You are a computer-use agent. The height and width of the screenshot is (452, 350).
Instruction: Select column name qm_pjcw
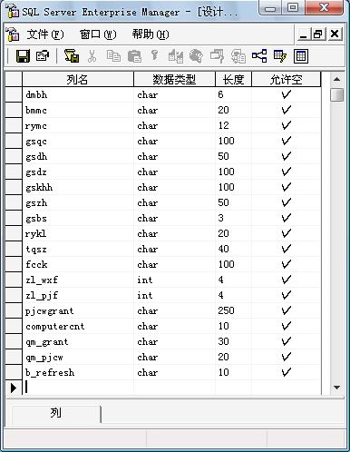point(44,358)
